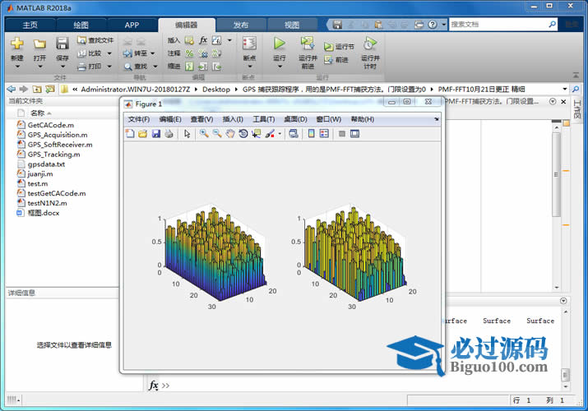Toggle Figure 1 data cursor tool
Screen dimensions: 588x411
tap(257, 133)
